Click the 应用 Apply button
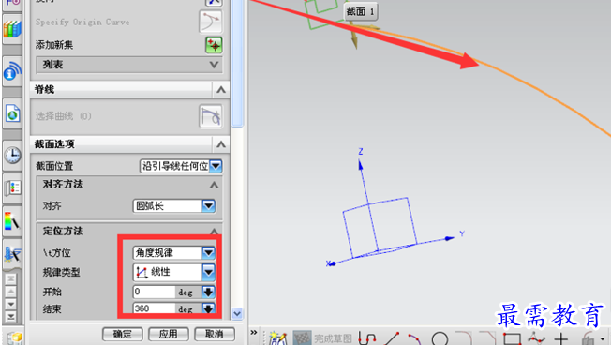This screenshot has width=611, height=345. (x=169, y=334)
